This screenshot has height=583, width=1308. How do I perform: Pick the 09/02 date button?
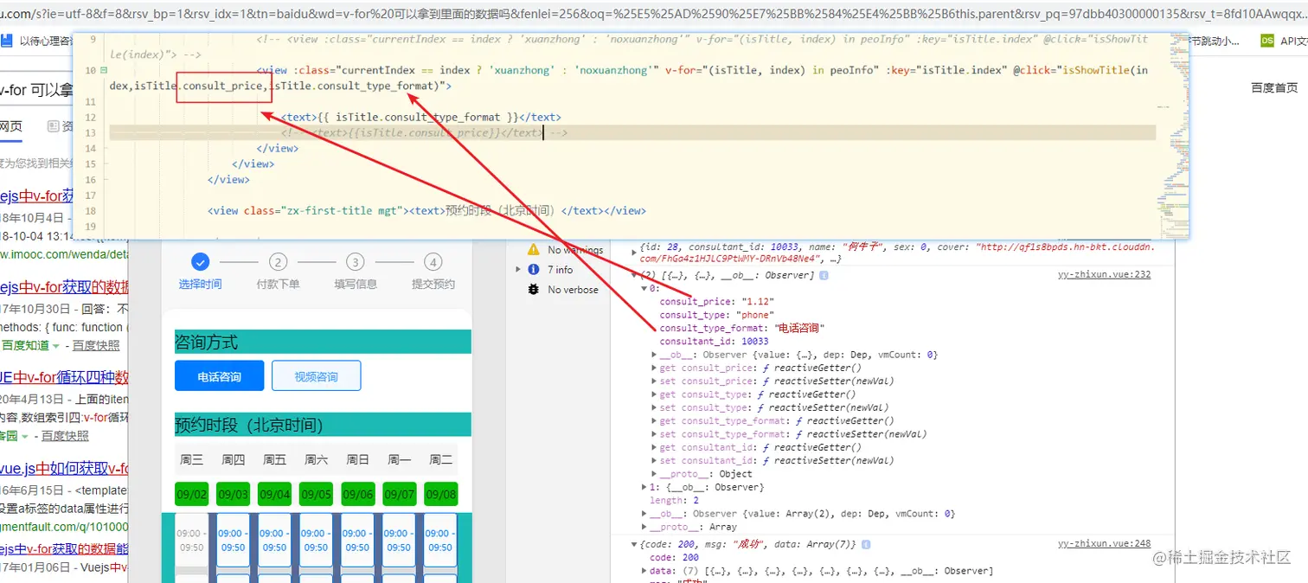pyautogui.click(x=191, y=495)
